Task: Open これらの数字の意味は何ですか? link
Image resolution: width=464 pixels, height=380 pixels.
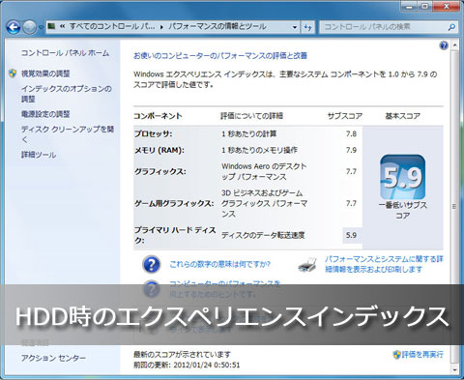Action: (x=219, y=264)
